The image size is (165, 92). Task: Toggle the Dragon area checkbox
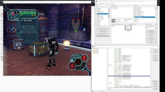[96, 20]
